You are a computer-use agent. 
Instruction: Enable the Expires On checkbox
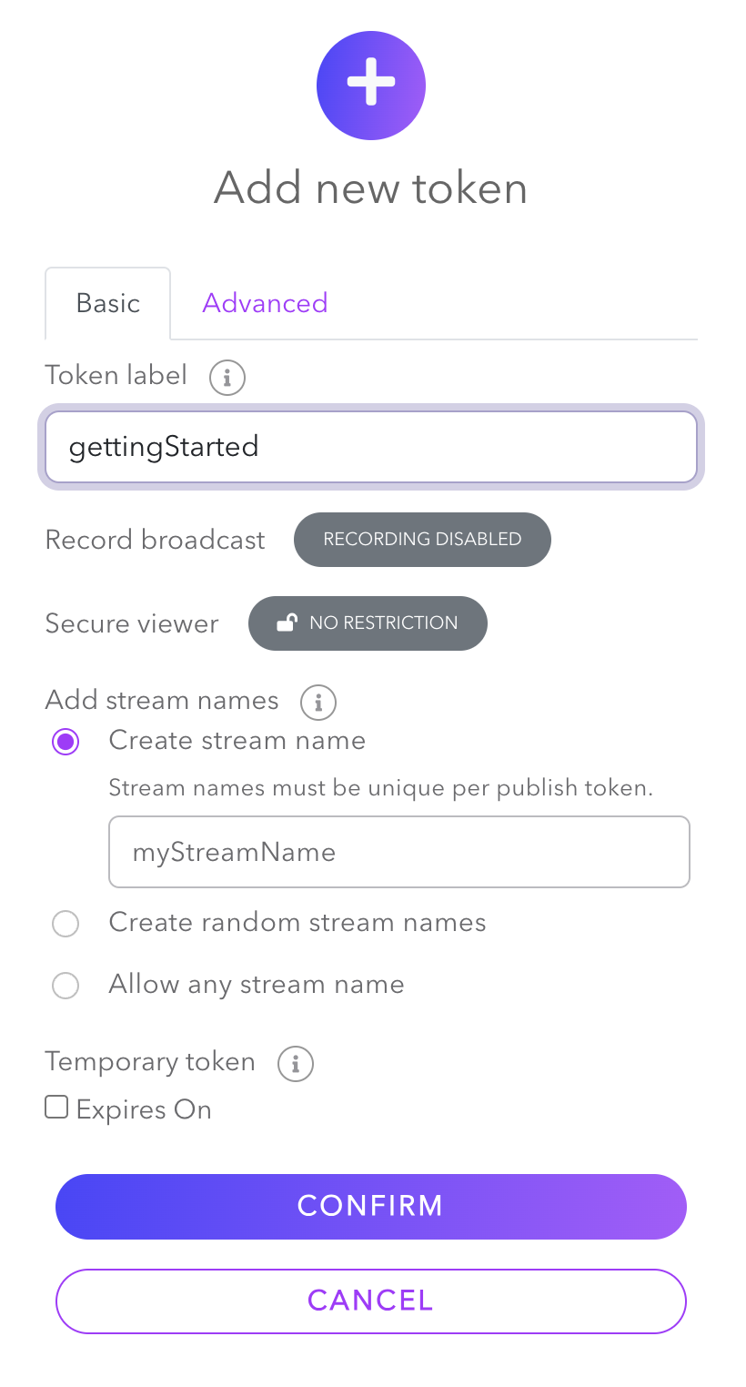pos(57,1108)
